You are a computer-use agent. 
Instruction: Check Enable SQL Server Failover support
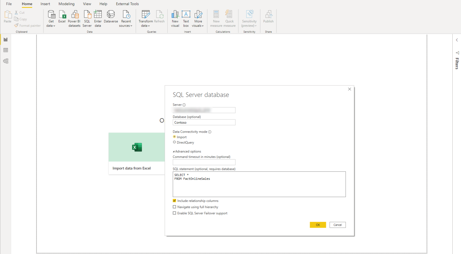pyautogui.click(x=174, y=213)
